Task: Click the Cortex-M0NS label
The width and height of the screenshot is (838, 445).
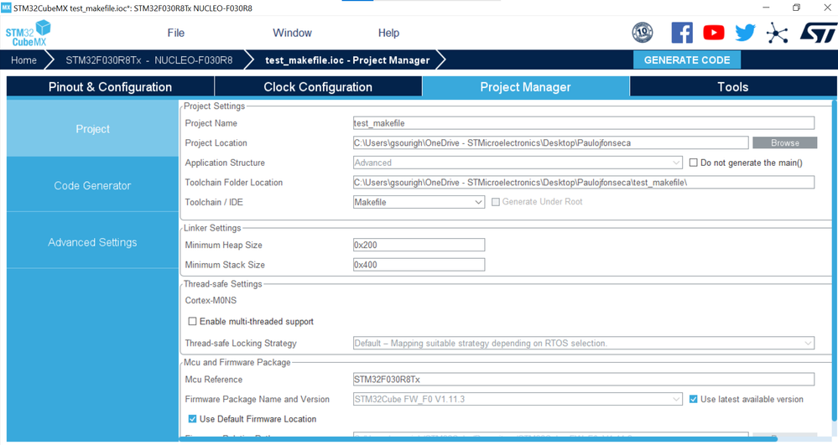Action: [x=211, y=300]
